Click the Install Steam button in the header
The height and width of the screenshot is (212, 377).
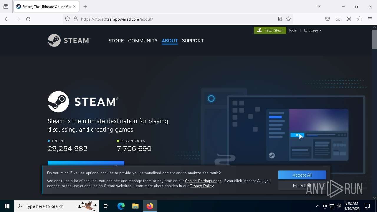coord(270,30)
